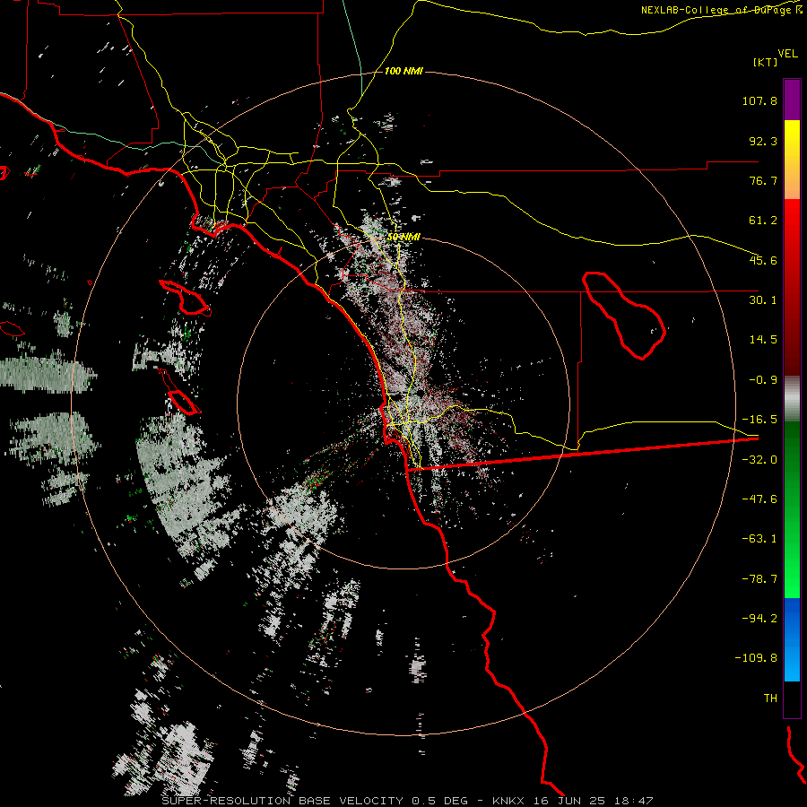Image resolution: width=807 pixels, height=807 pixels.
Task: Click the -47.6 legend value
Action: pos(759,499)
